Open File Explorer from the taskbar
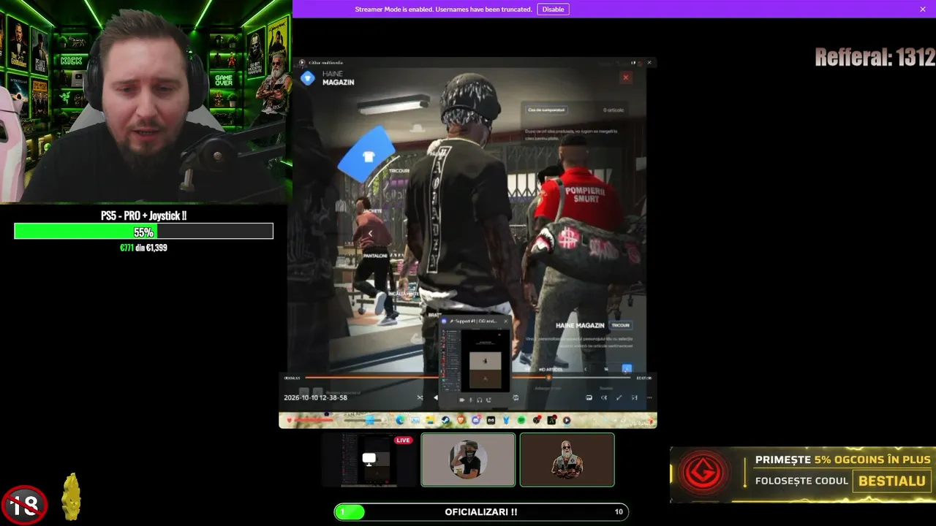 pos(431,420)
